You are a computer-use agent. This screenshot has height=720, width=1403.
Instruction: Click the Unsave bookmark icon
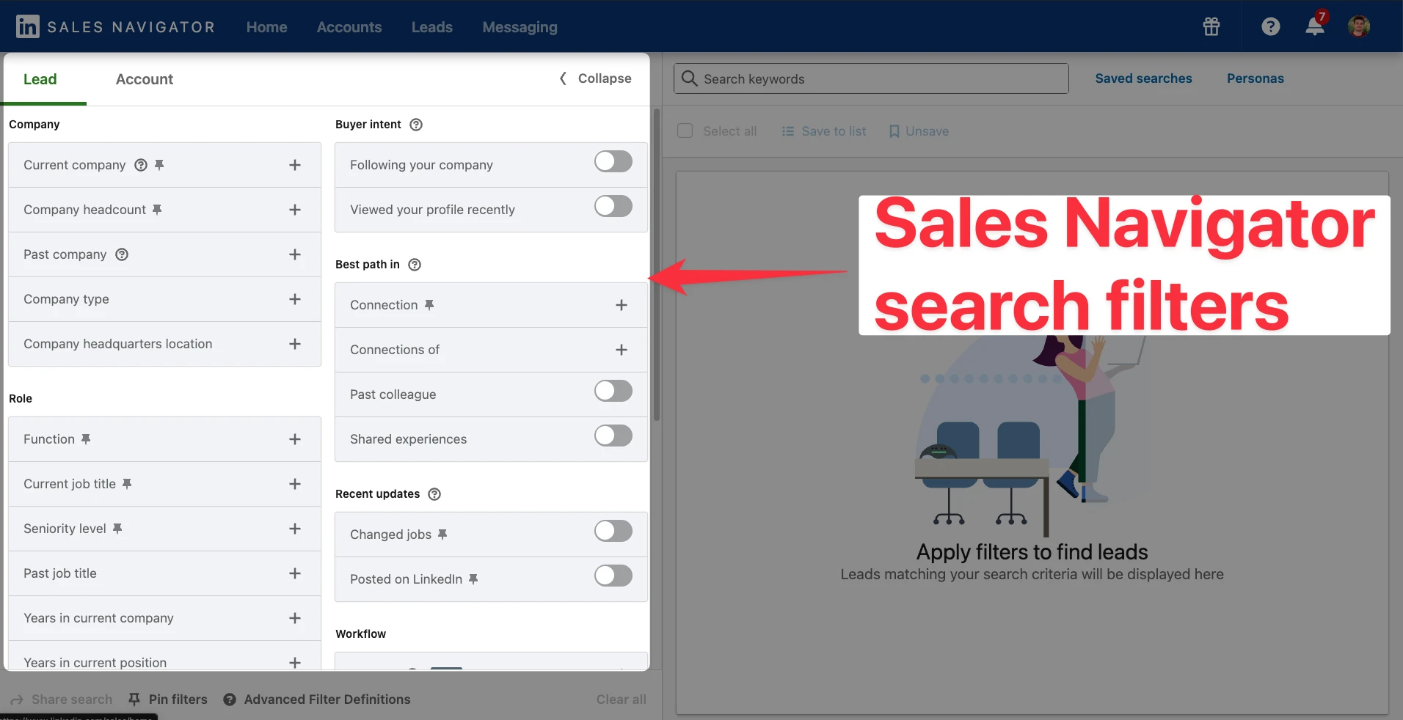pyautogui.click(x=894, y=131)
